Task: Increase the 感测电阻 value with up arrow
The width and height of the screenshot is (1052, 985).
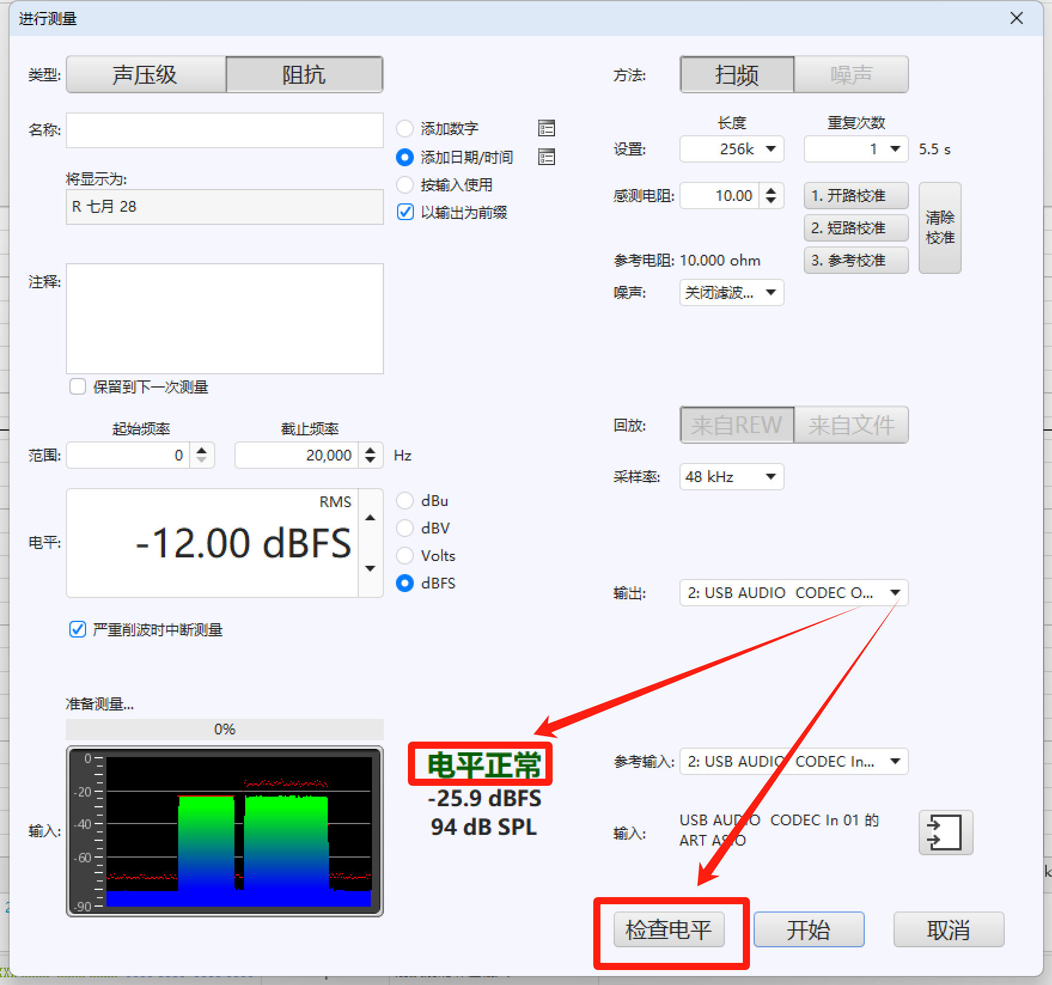Action: tap(771, 191)
